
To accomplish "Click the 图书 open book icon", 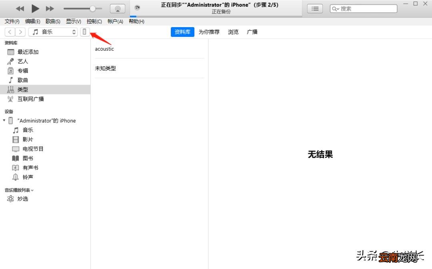I will pos(16,158).
